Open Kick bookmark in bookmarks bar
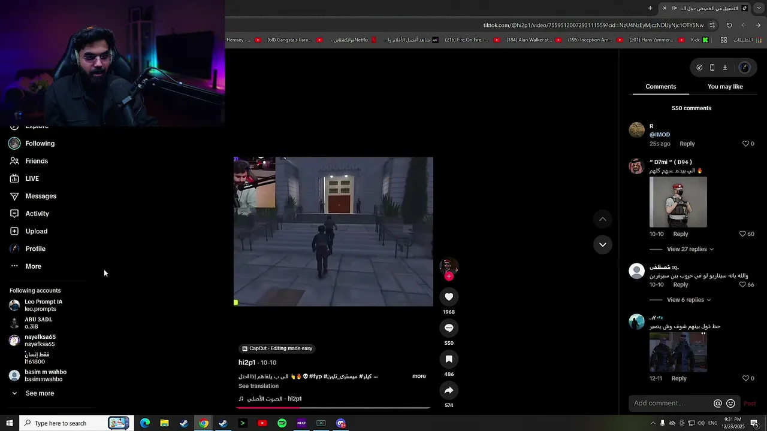This screenshot has height=431, width=767. [x=699, y=40]
